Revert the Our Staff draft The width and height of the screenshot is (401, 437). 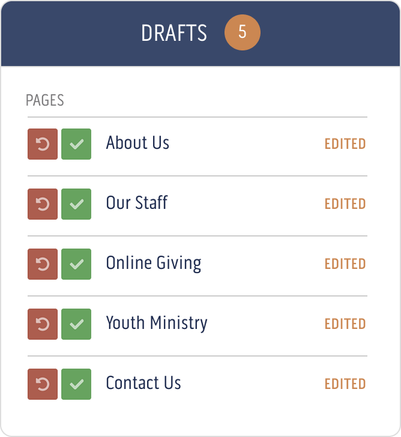pos(43,204)
